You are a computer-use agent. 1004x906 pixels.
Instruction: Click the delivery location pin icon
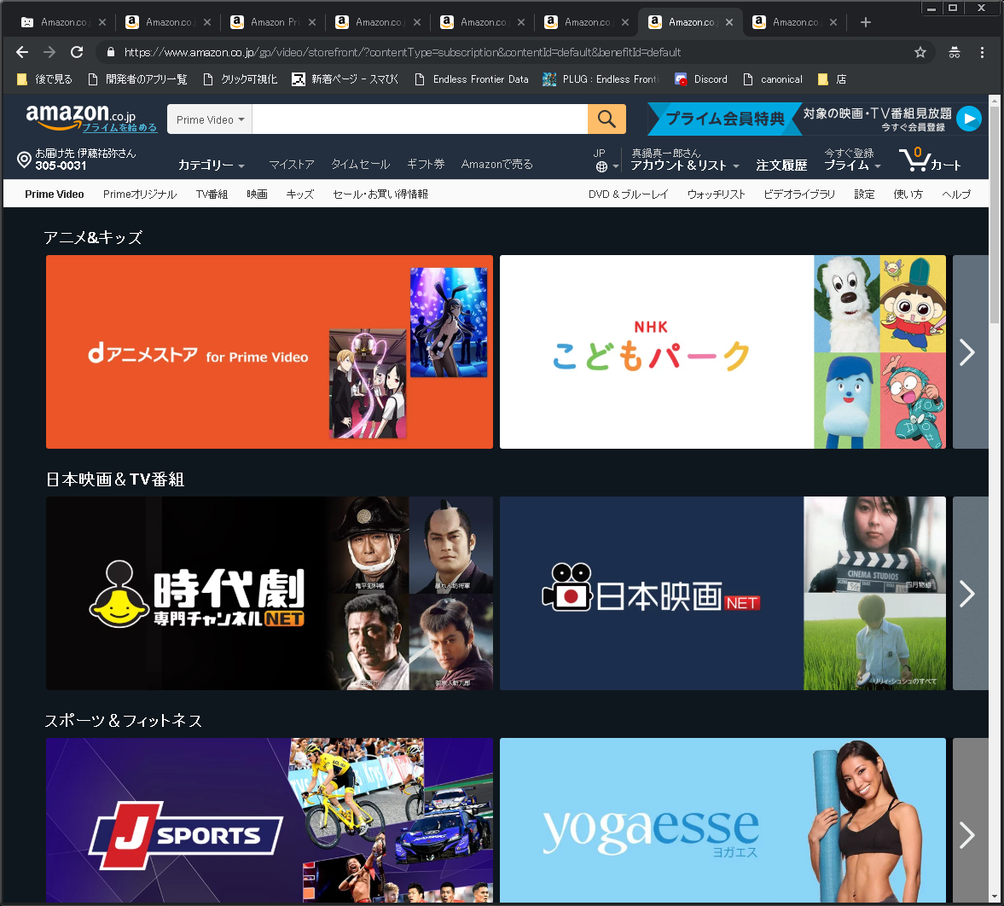point(24,160)
